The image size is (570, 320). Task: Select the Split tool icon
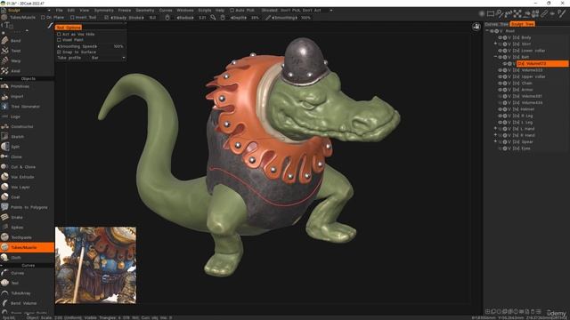coord(4,147)
